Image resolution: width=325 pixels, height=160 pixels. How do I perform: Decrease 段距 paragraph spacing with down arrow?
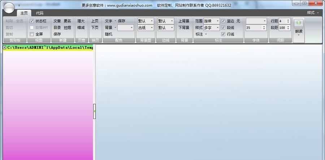click(x=288, y=29)
